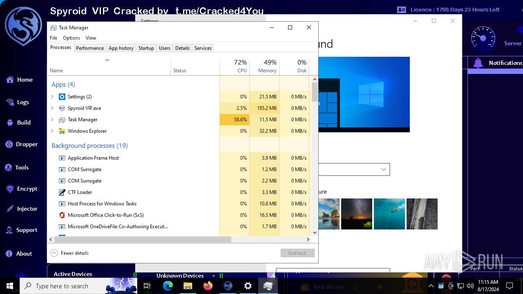Expand the Settings (2) process group
This screenshot has height=294, width=523.
click(x=52, y=97)
